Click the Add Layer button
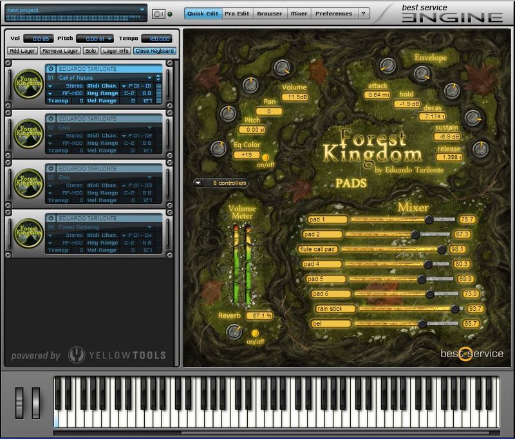Viewport: 515px width, 439px height. [x=23, y=51]
